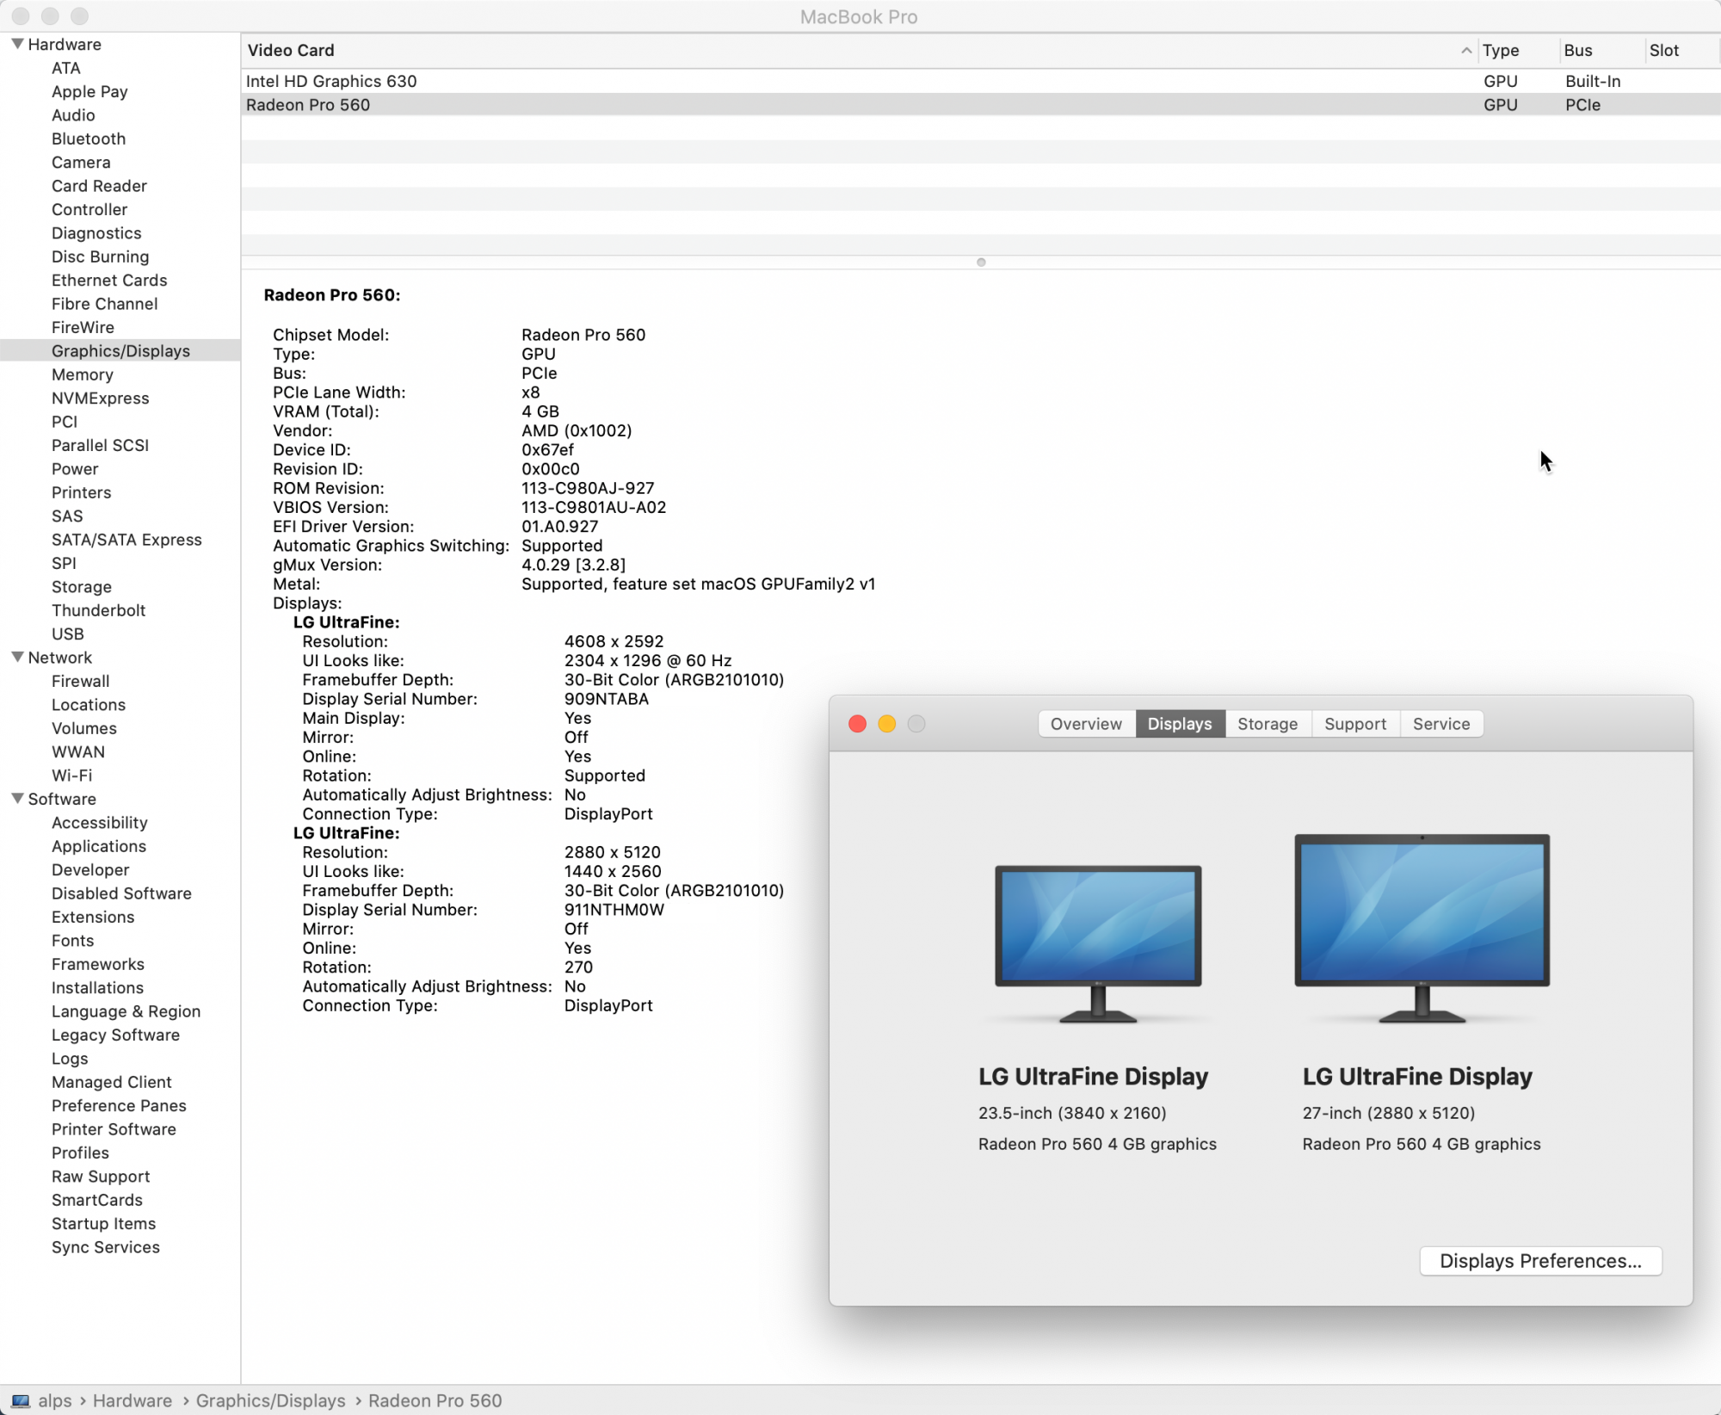Image resolution: width=1721 pixels, height=1415 pixels.
Task: Select Firewall under Network
Action: pyautogui.click(x=81, y=682)
